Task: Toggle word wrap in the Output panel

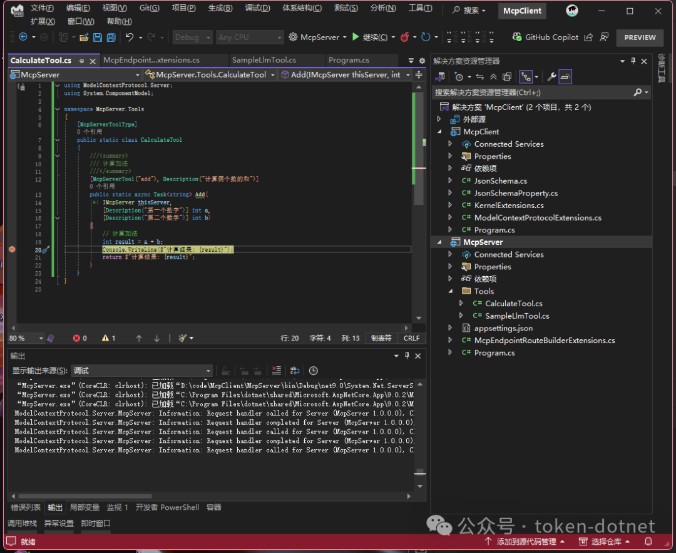Action: [x=295, y=371]
